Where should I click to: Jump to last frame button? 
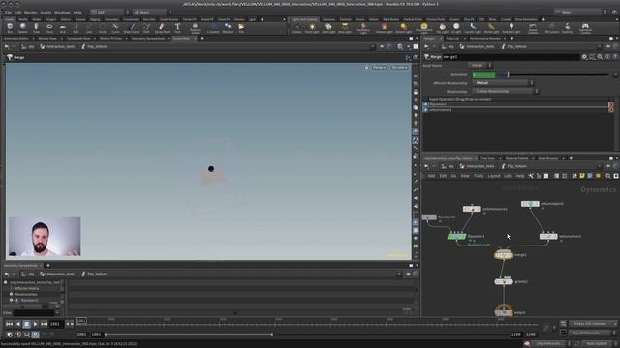point(44,324)
